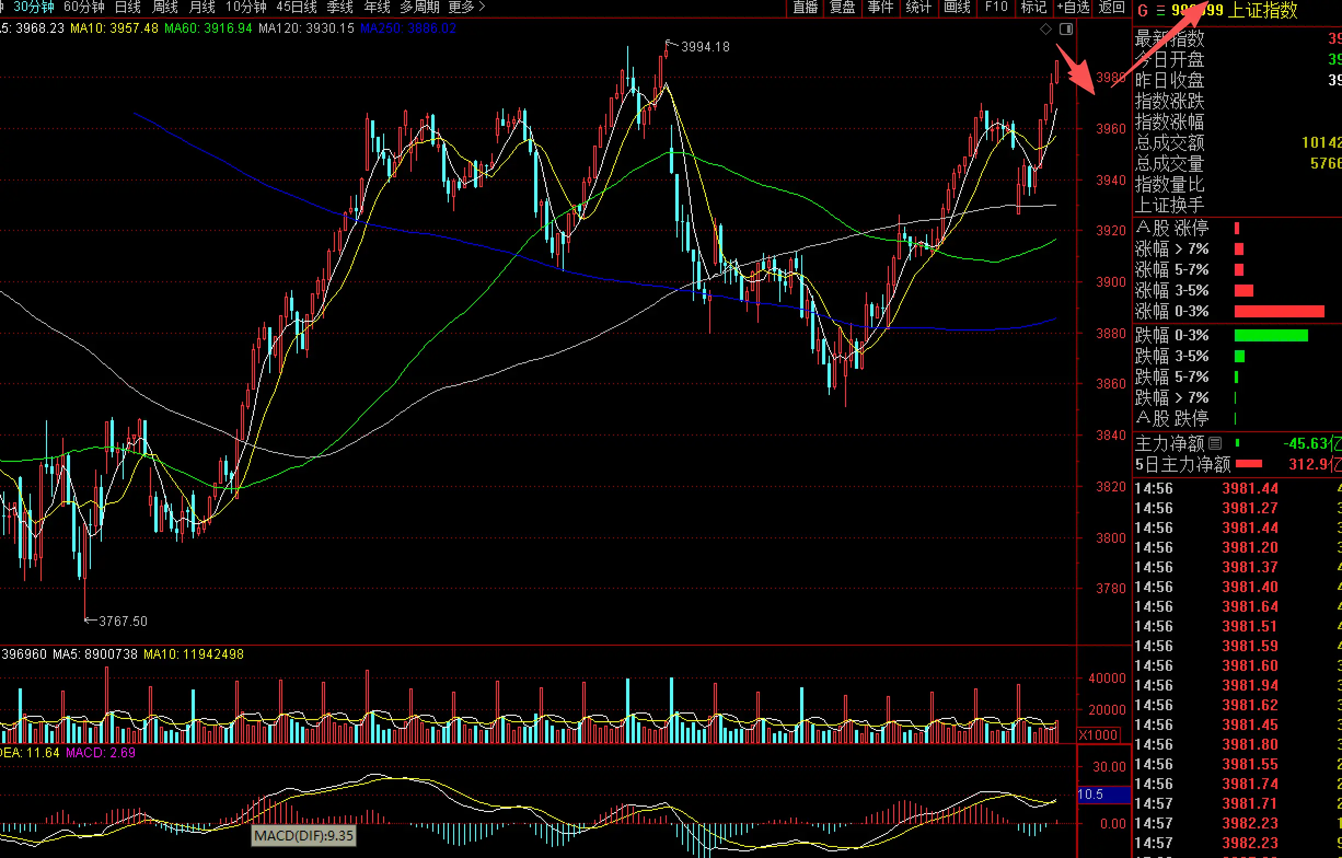Click the volume MA10: 11942498 label

point(194,654)
